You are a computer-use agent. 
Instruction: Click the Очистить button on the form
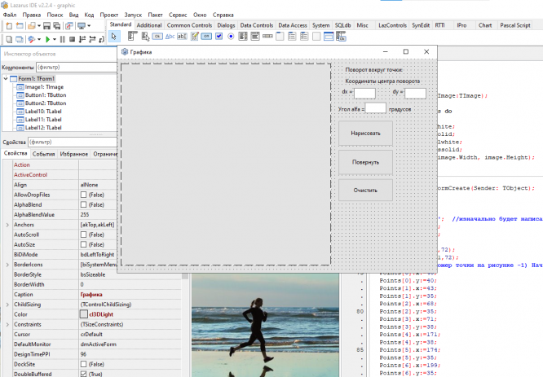pos(365,189)
